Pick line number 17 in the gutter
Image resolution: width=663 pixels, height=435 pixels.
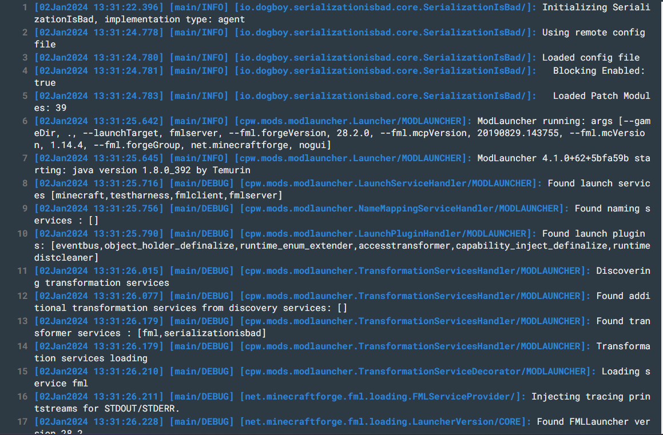22,421
